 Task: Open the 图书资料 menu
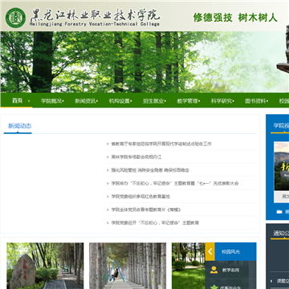point(256,101)
